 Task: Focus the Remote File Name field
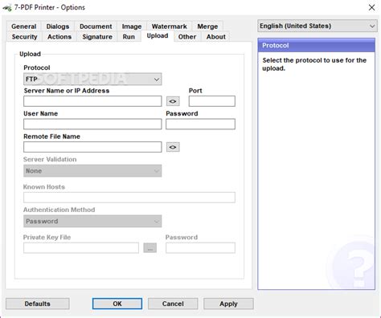[92, 147]
